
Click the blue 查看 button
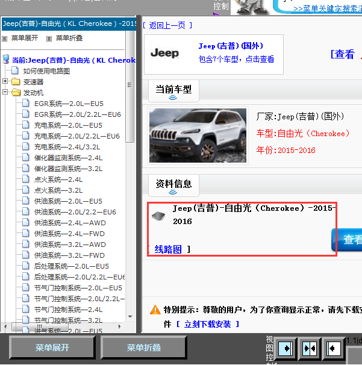pos(347,240)
